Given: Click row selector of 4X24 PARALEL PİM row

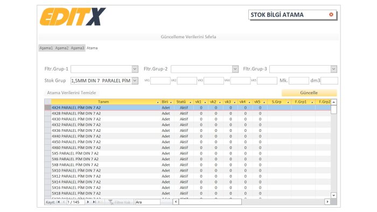Looking at the screenshot, I should [x=47, y=108].
